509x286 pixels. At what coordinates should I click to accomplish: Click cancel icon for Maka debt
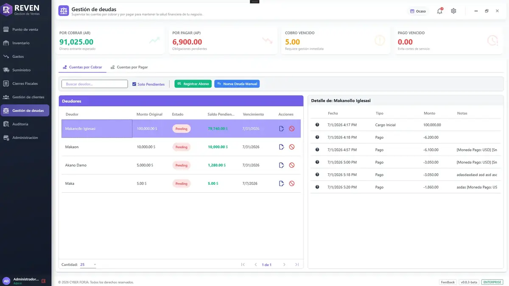(x=292, y=183)
